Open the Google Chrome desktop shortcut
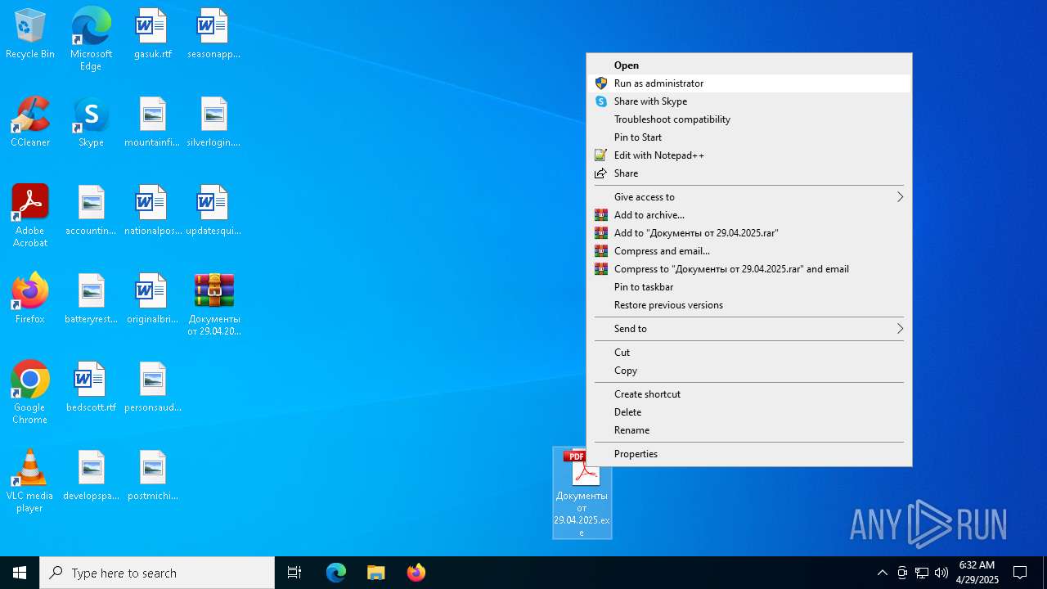Viewport: 1047px width, 589px height. [x=30, y=393]
